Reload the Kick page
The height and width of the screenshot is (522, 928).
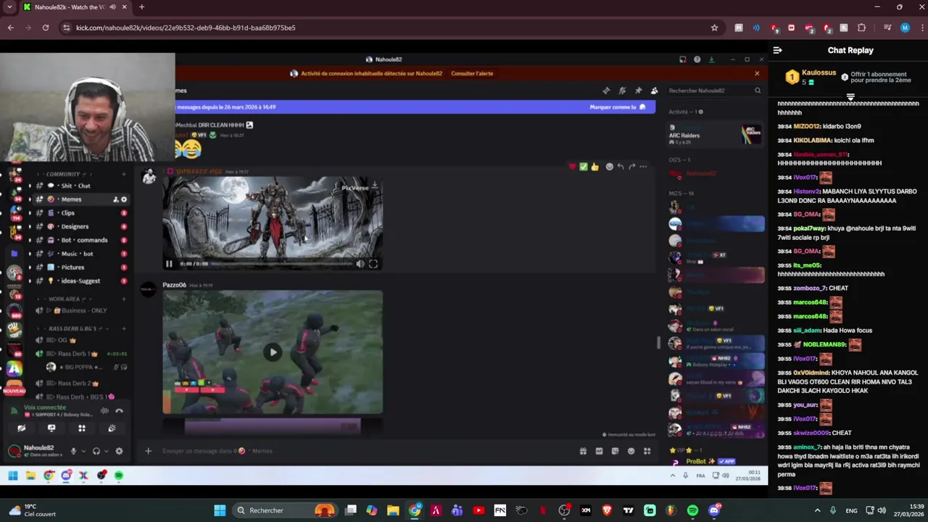click(x=45, y=28)
